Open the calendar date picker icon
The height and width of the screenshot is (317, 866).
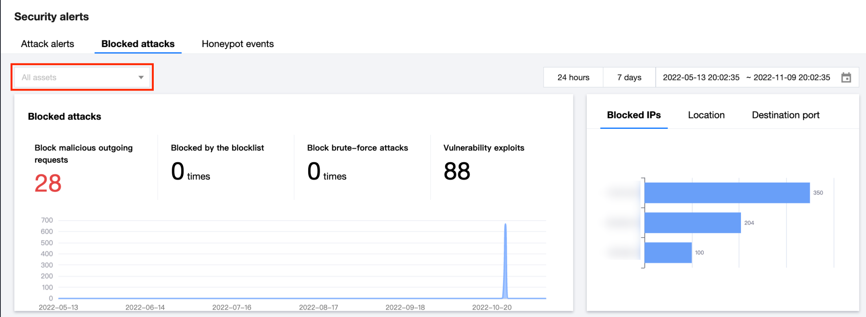click(x=846, y=78)
